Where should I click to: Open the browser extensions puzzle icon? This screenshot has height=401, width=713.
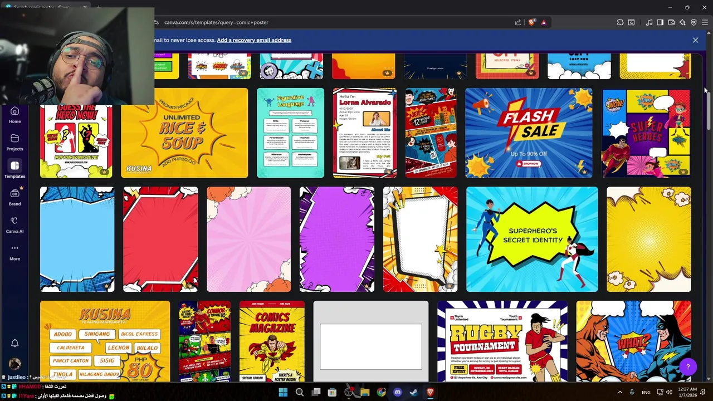(x=620, y=22)
